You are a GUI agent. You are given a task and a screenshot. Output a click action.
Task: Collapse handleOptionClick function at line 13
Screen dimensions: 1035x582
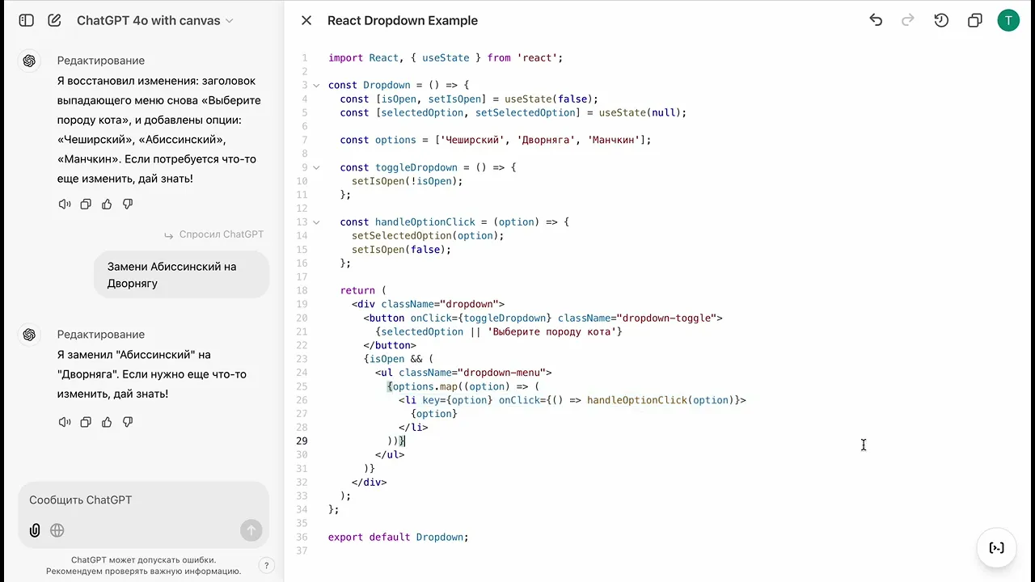[x=316, y=221]
